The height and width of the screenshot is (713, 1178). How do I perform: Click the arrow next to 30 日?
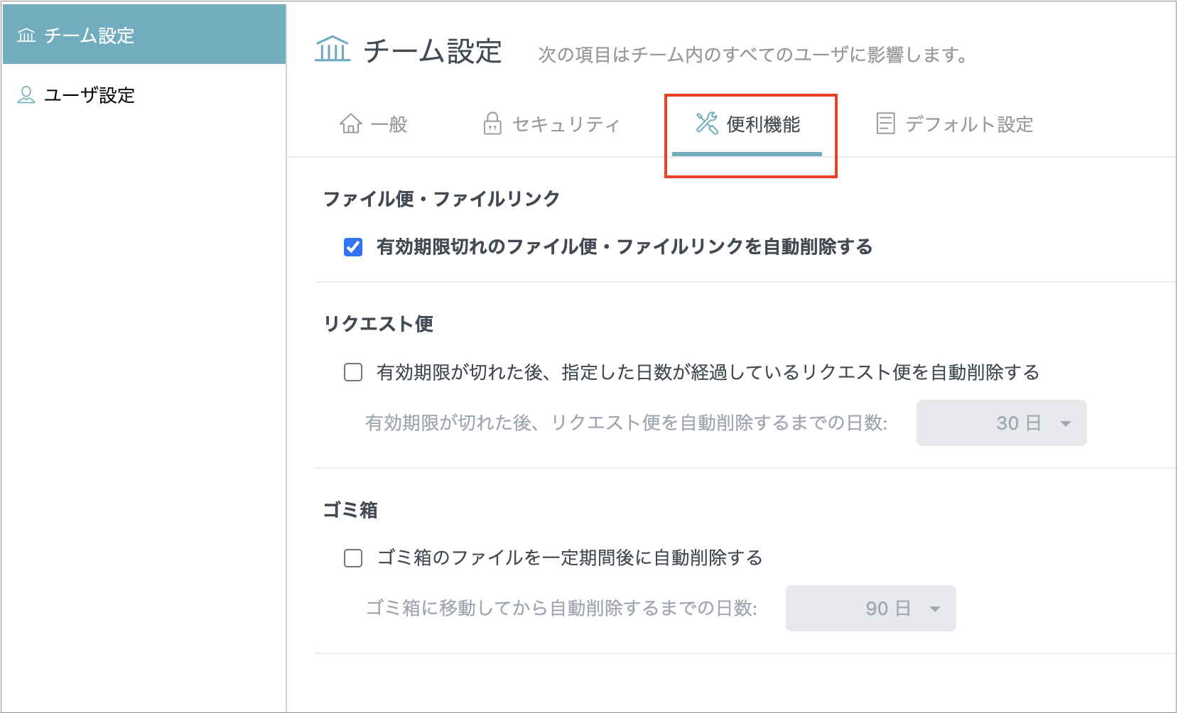point(1066,424)
